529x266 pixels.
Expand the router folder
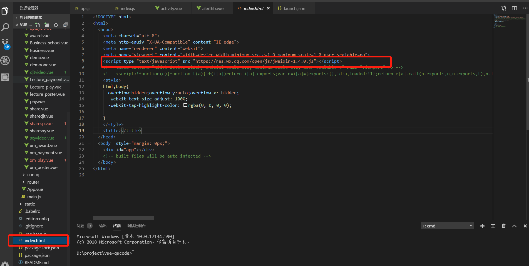tap(33, 182)
